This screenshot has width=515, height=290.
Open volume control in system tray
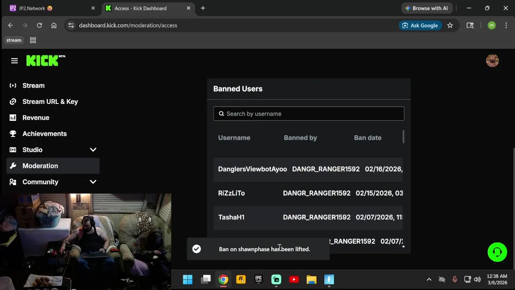[x=477, y=280]
